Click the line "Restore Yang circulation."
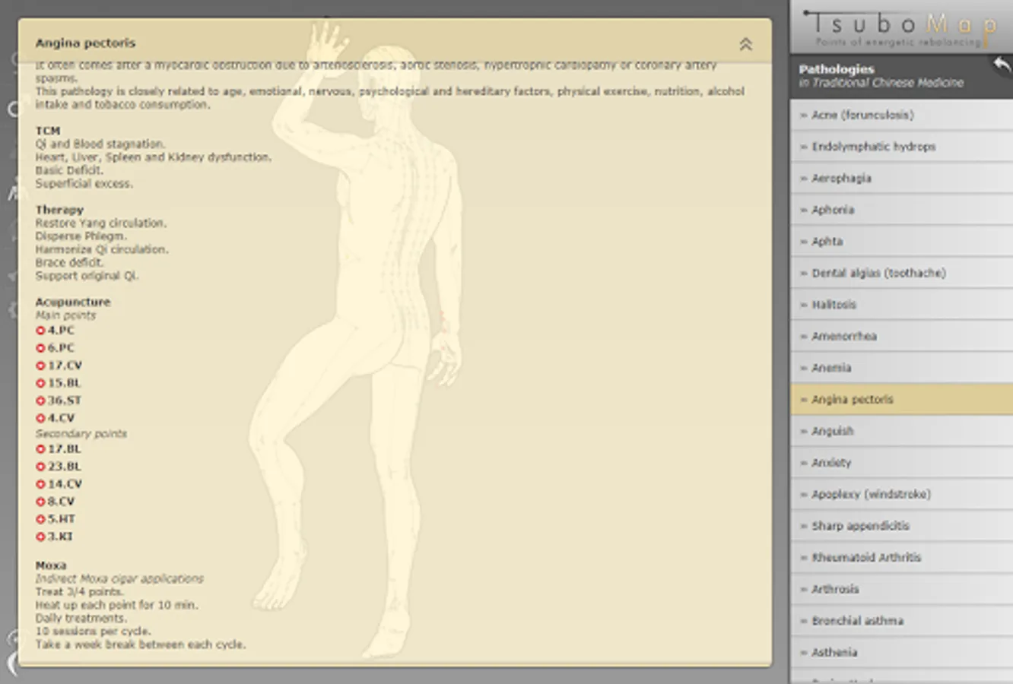The width and height of the screenshot is (1013, 684). click(101, 223)
